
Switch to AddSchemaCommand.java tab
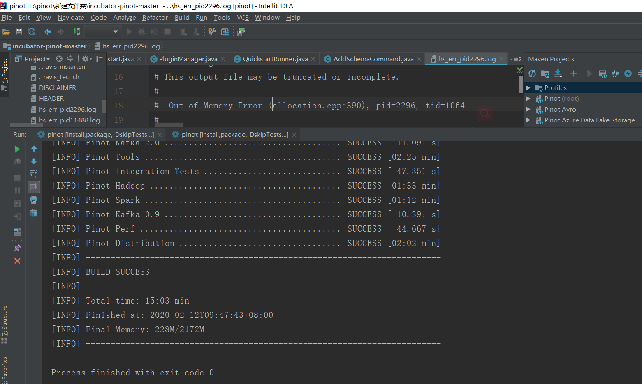[x=373, y=59]
